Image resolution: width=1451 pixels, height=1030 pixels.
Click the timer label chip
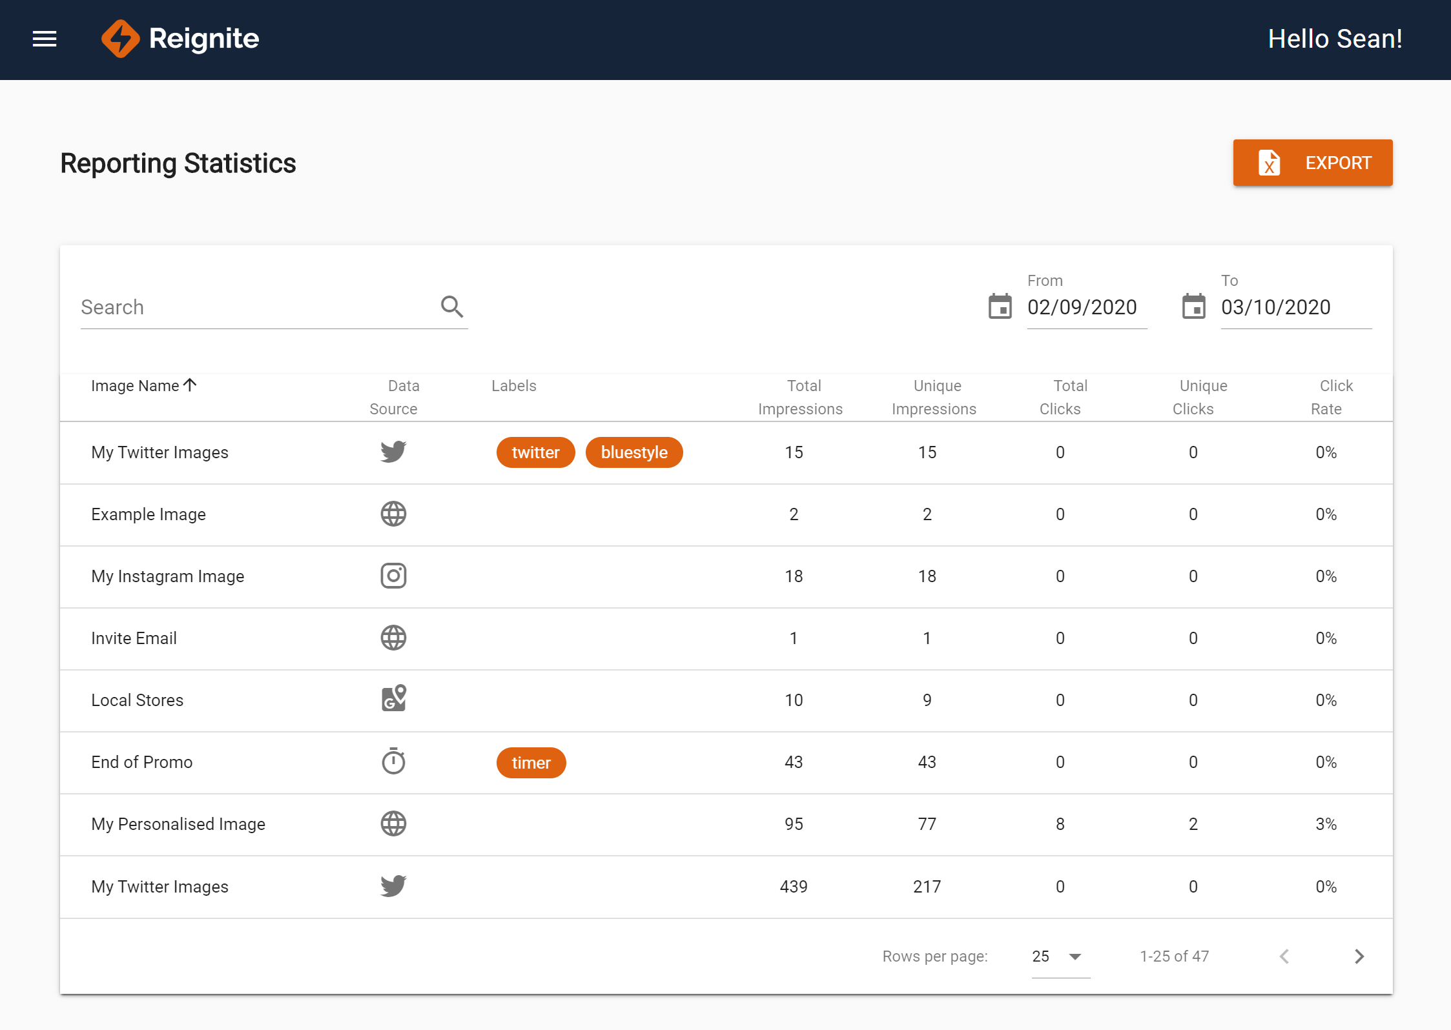(x=531, y=763)
